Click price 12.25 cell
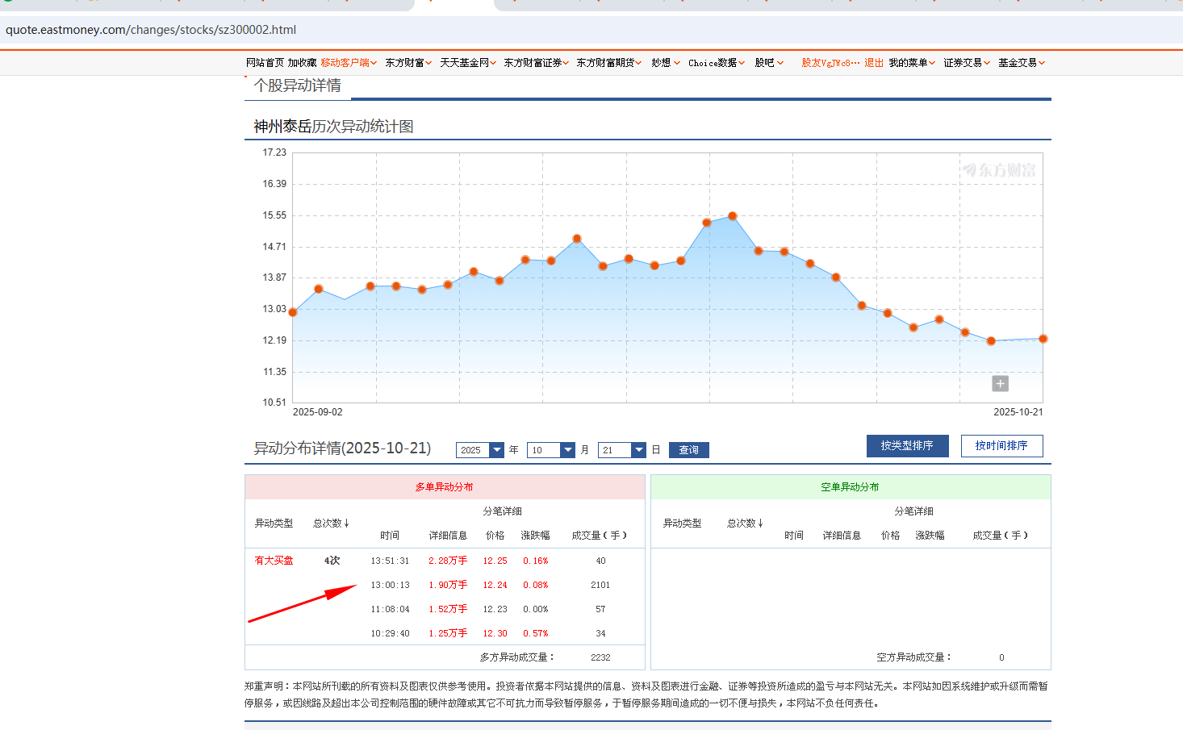The height and width of the screenshot is (730, 1183). coord(495,561)
